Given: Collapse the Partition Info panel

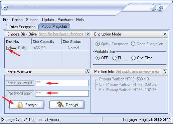Looking at the screenshot, I should point(165,71).
